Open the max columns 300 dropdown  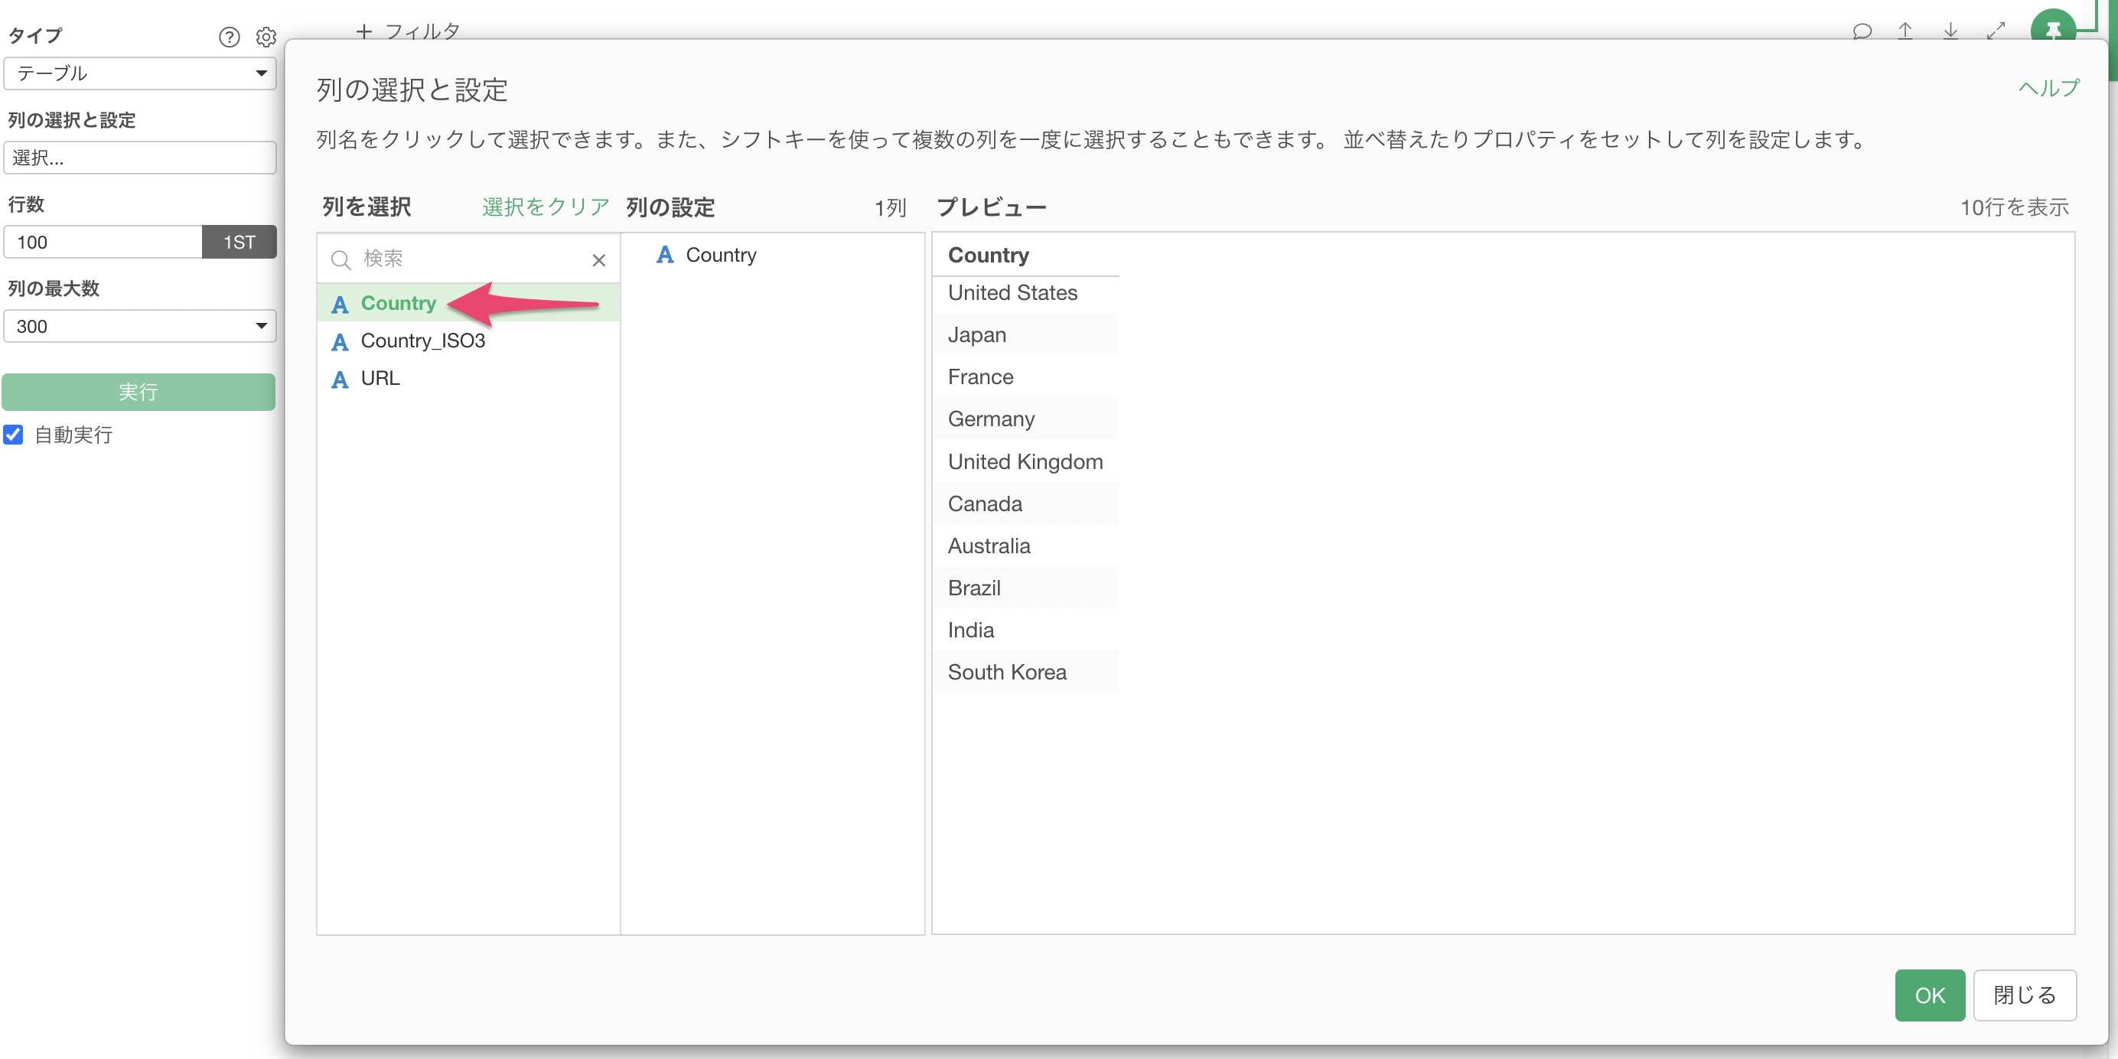click(140, 327)
